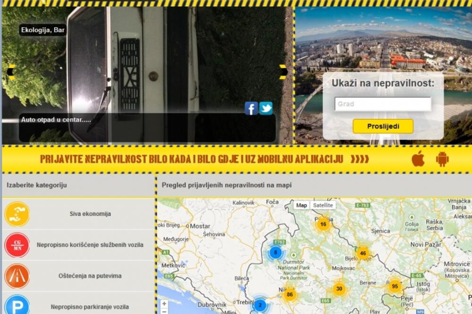Select the Siva ekonomija category icon
The height and width of the screenshot is (314, 472).
point(17,214)
